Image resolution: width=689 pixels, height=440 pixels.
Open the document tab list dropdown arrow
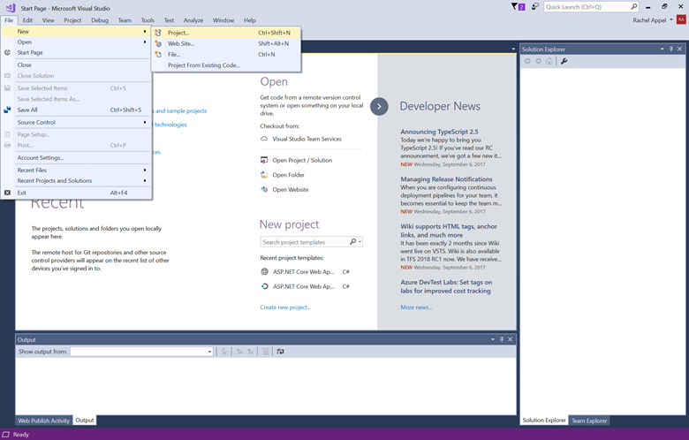(x=513, y=49)
